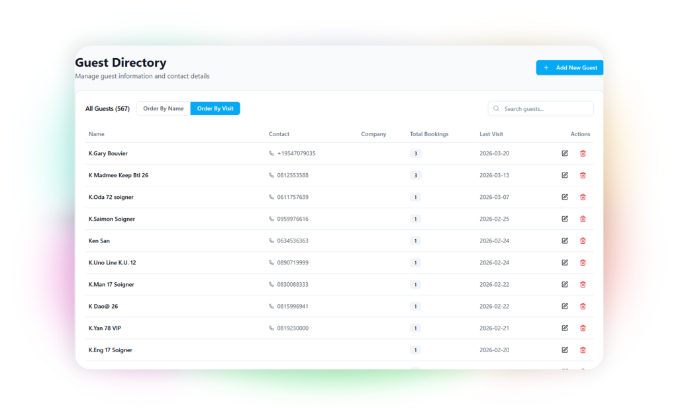Remove guest K.Uno Line K.U. 12
This screenshot has width=678, height=415.
click(x=583, y=262)
